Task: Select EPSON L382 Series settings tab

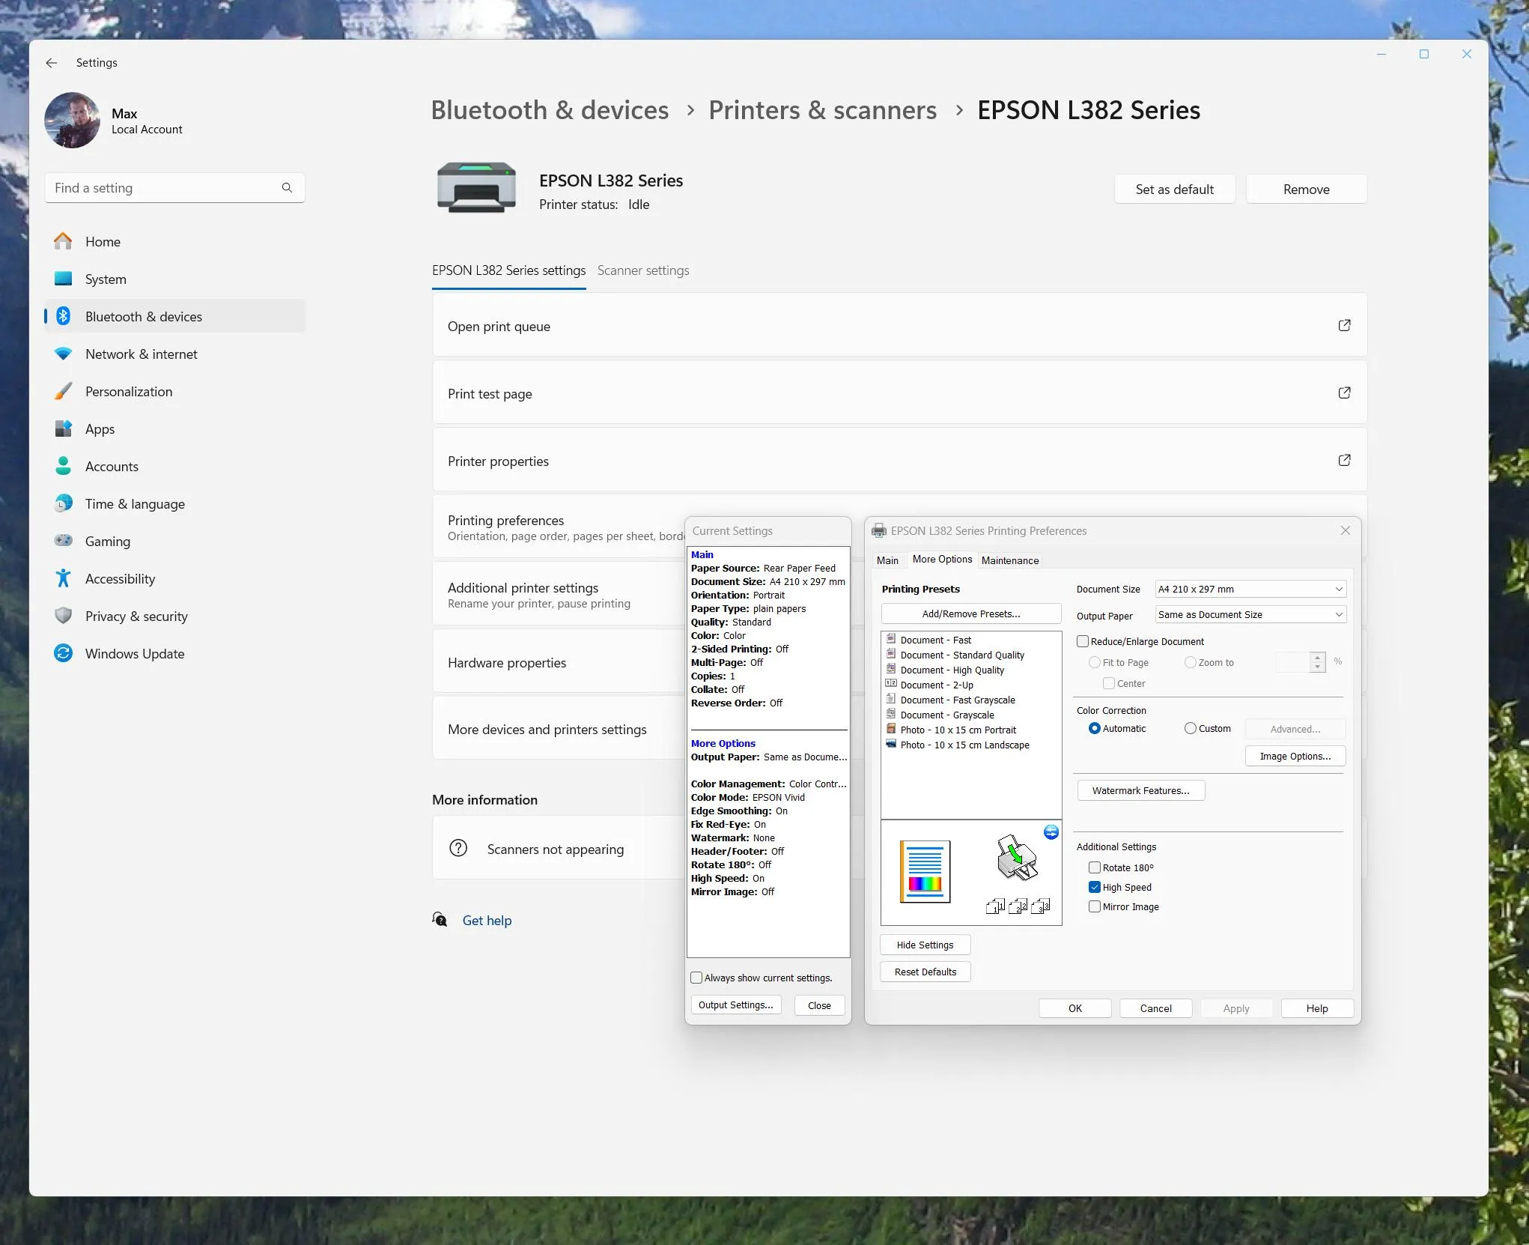Action: coord(509,270)
